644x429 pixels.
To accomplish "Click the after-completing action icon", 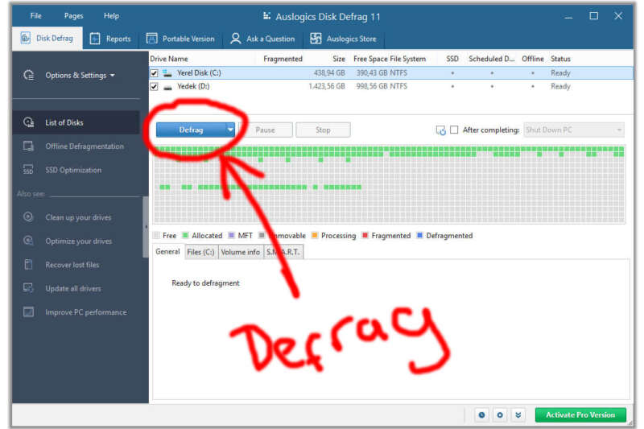I will [440, 130].
